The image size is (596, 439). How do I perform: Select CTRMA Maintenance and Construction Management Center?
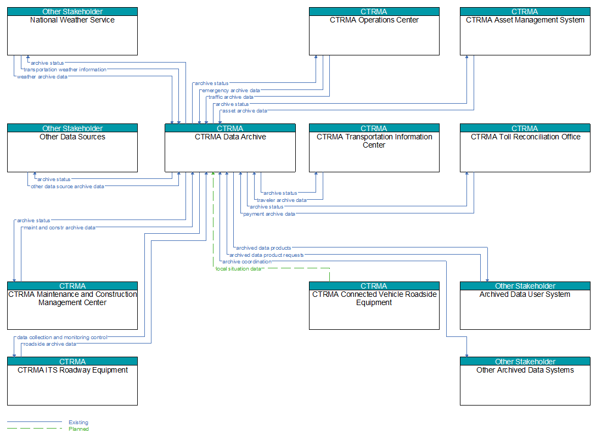coord(72,306)
